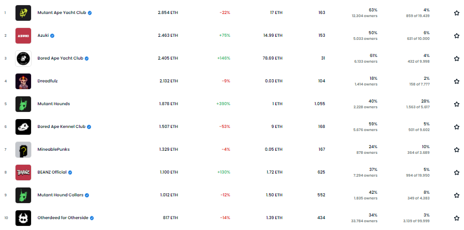Star the Mutant Hounds collection
The image size is (464, 230).
coord(457,104)
